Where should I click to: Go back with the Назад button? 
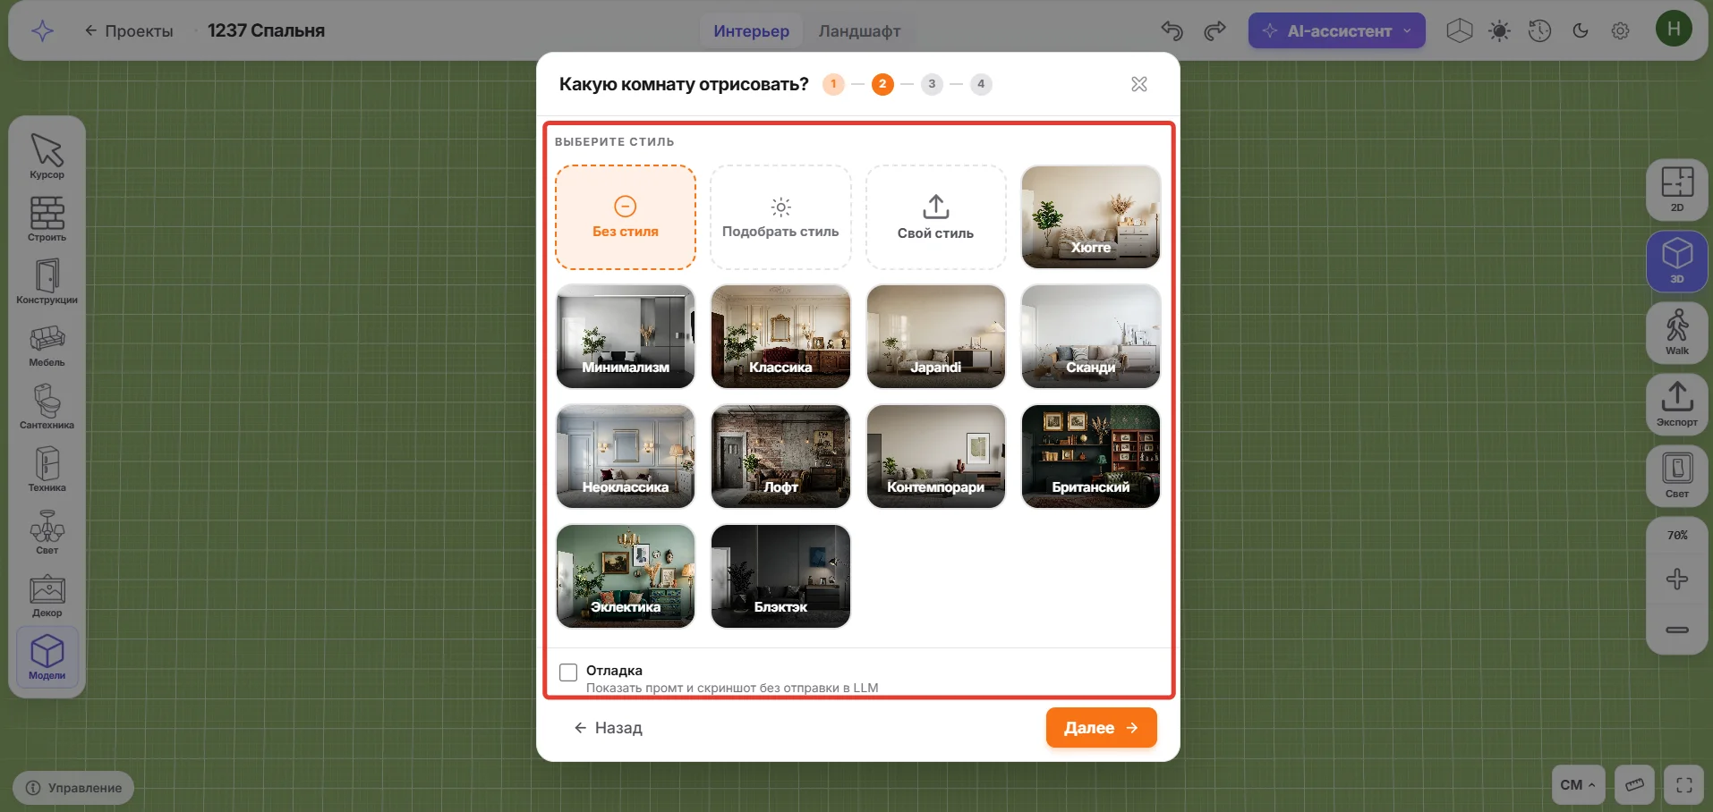pyautogui.click(x=608, y=728)
